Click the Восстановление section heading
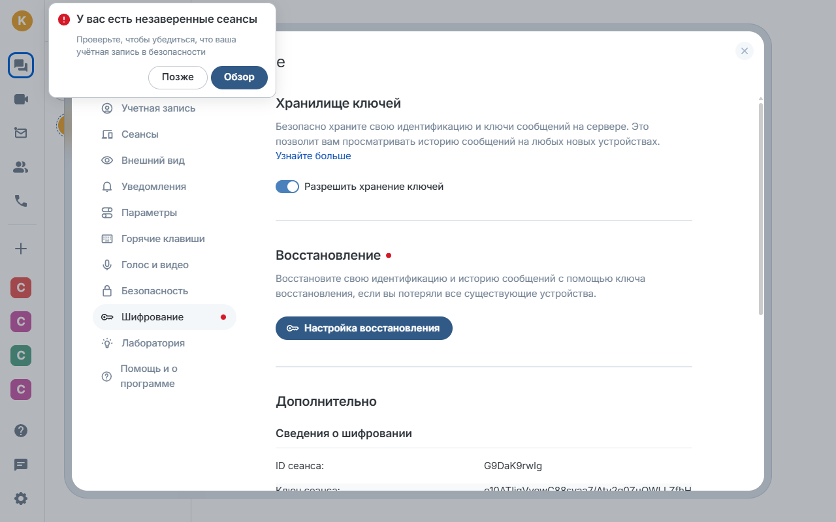Screen dimensions: 836x522 [329, 255]
